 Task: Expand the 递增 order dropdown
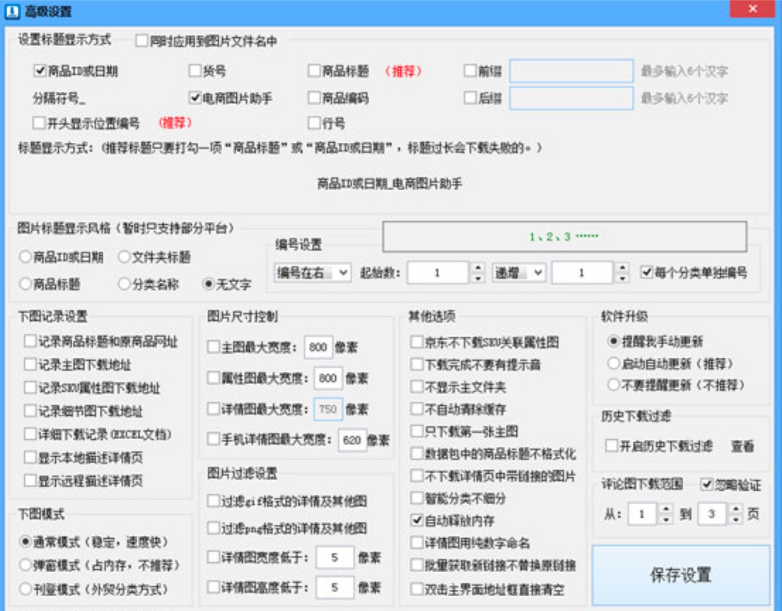click(x=518, y=273)
